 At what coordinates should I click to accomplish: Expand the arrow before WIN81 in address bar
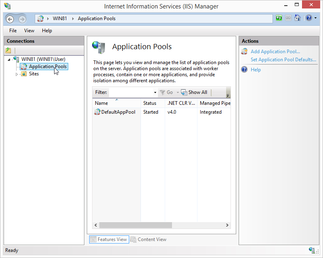coord(48,19)
